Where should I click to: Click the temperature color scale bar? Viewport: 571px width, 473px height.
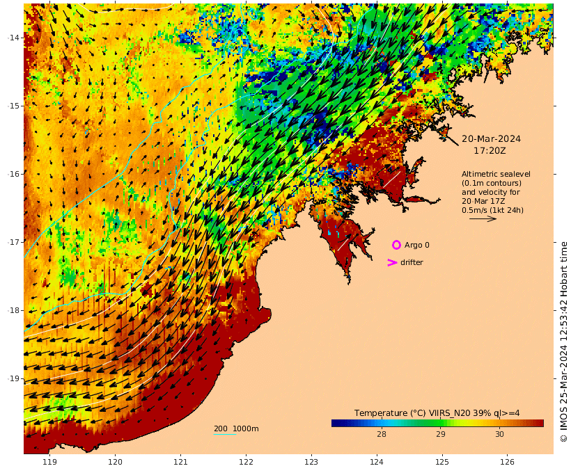(x=437, y=423)
